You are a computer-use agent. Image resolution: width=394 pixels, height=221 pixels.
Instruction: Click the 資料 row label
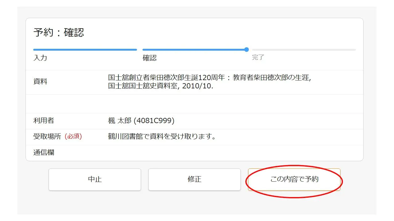[40, 82]
